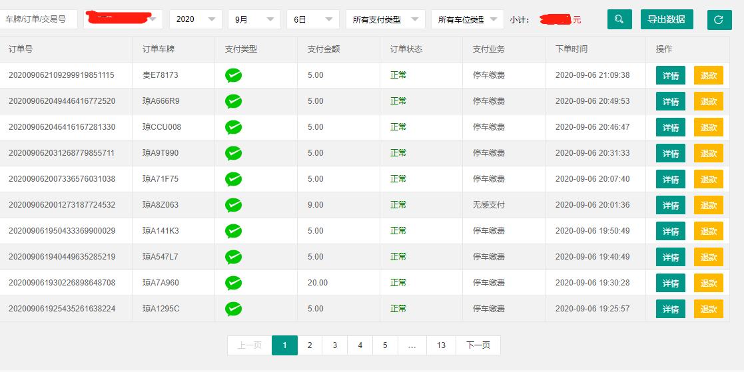Click the 9.00 payment amount
Image resolution: width=744 pixels, height=372 pixels.
pos(316,205)
